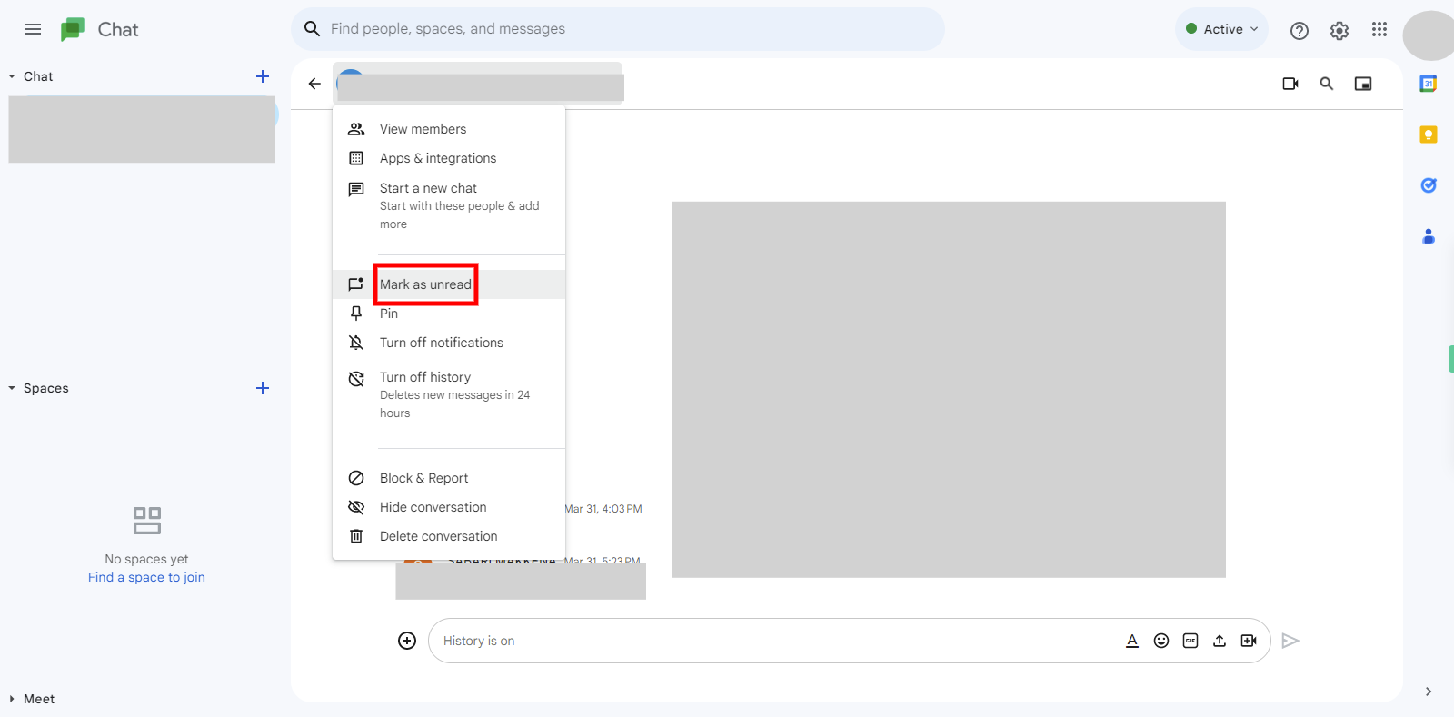Click the plus attachment button beside message box
Viewport: 1454px width, 717px height.
click(407, 641)
